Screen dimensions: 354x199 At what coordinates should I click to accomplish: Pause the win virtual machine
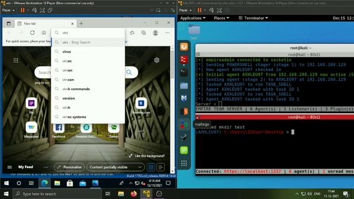click(x=23, y=10)
